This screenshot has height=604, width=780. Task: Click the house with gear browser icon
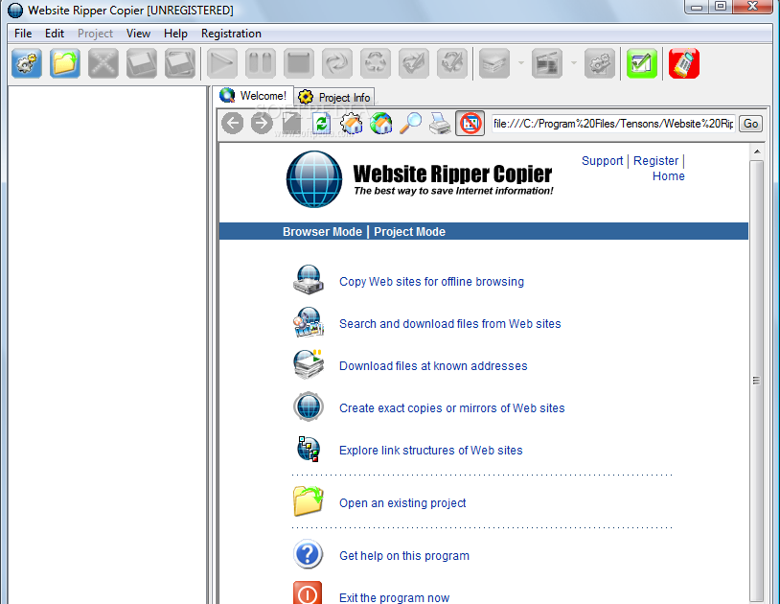coord(352,124)
